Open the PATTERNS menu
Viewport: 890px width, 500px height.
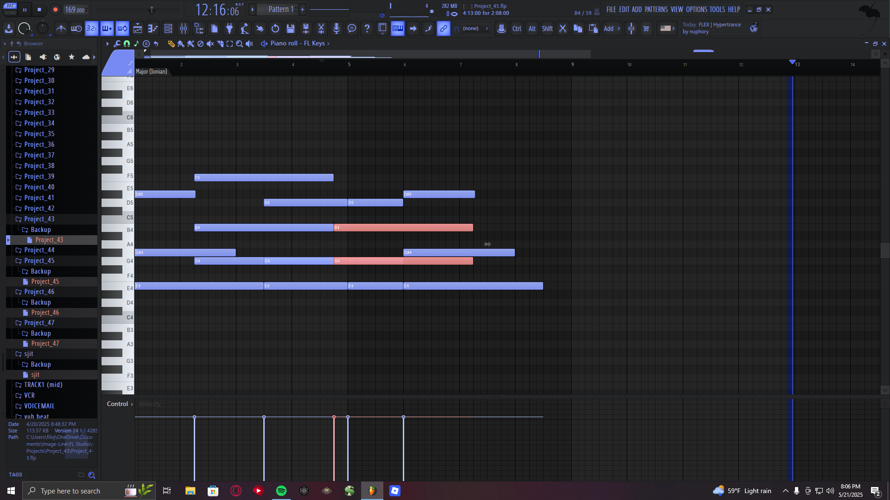coord(656,9)
